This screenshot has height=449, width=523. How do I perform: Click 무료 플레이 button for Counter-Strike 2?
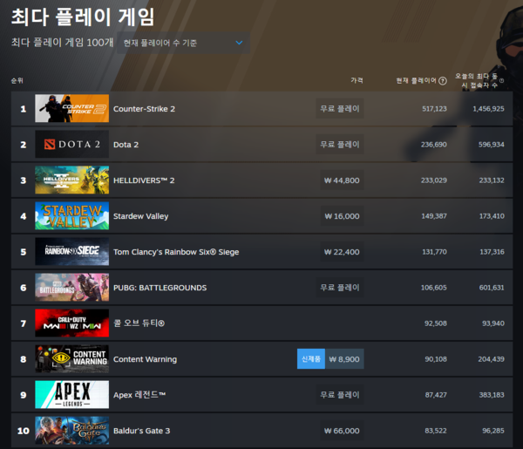(340, 108)
